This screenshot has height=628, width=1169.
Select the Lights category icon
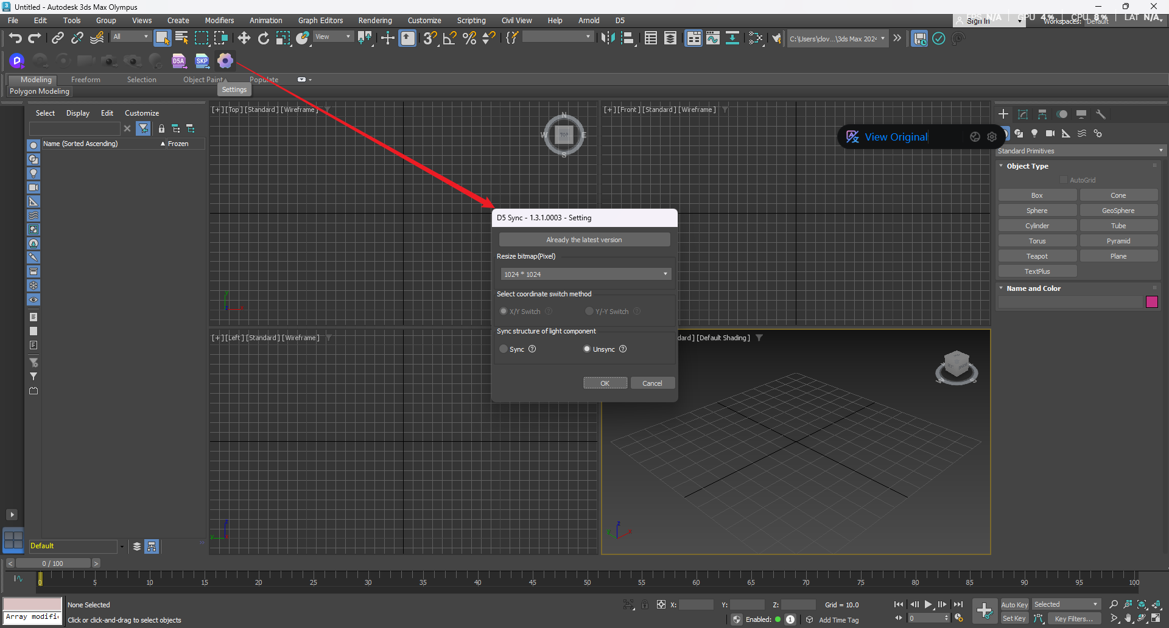tap(1034, 133)
